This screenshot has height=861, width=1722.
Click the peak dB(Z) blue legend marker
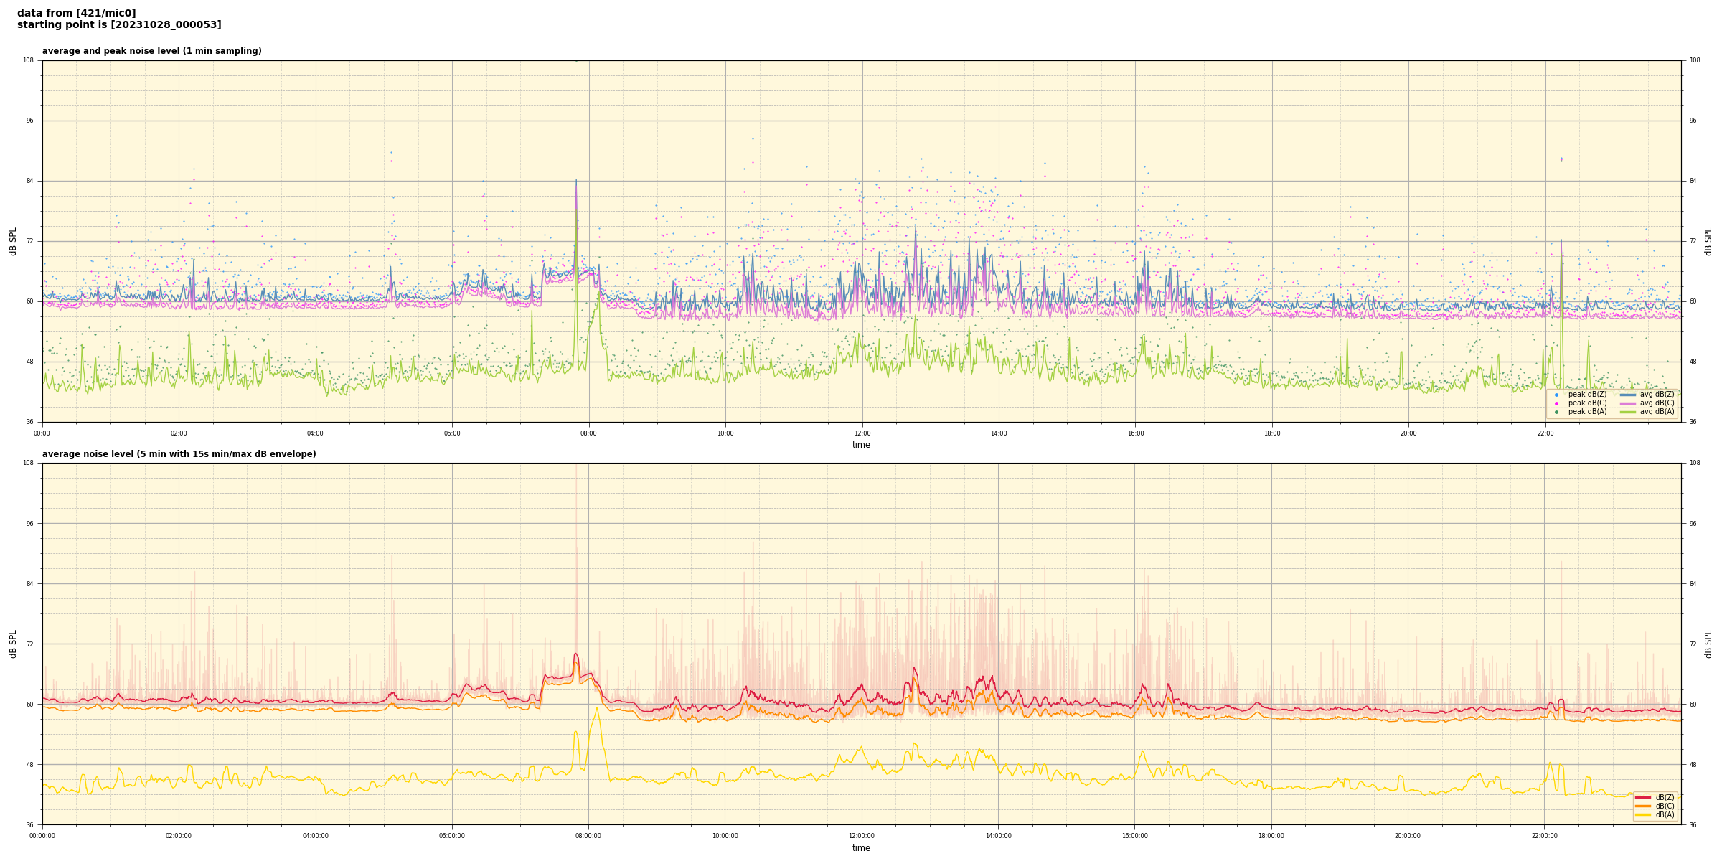(1556, 395)
